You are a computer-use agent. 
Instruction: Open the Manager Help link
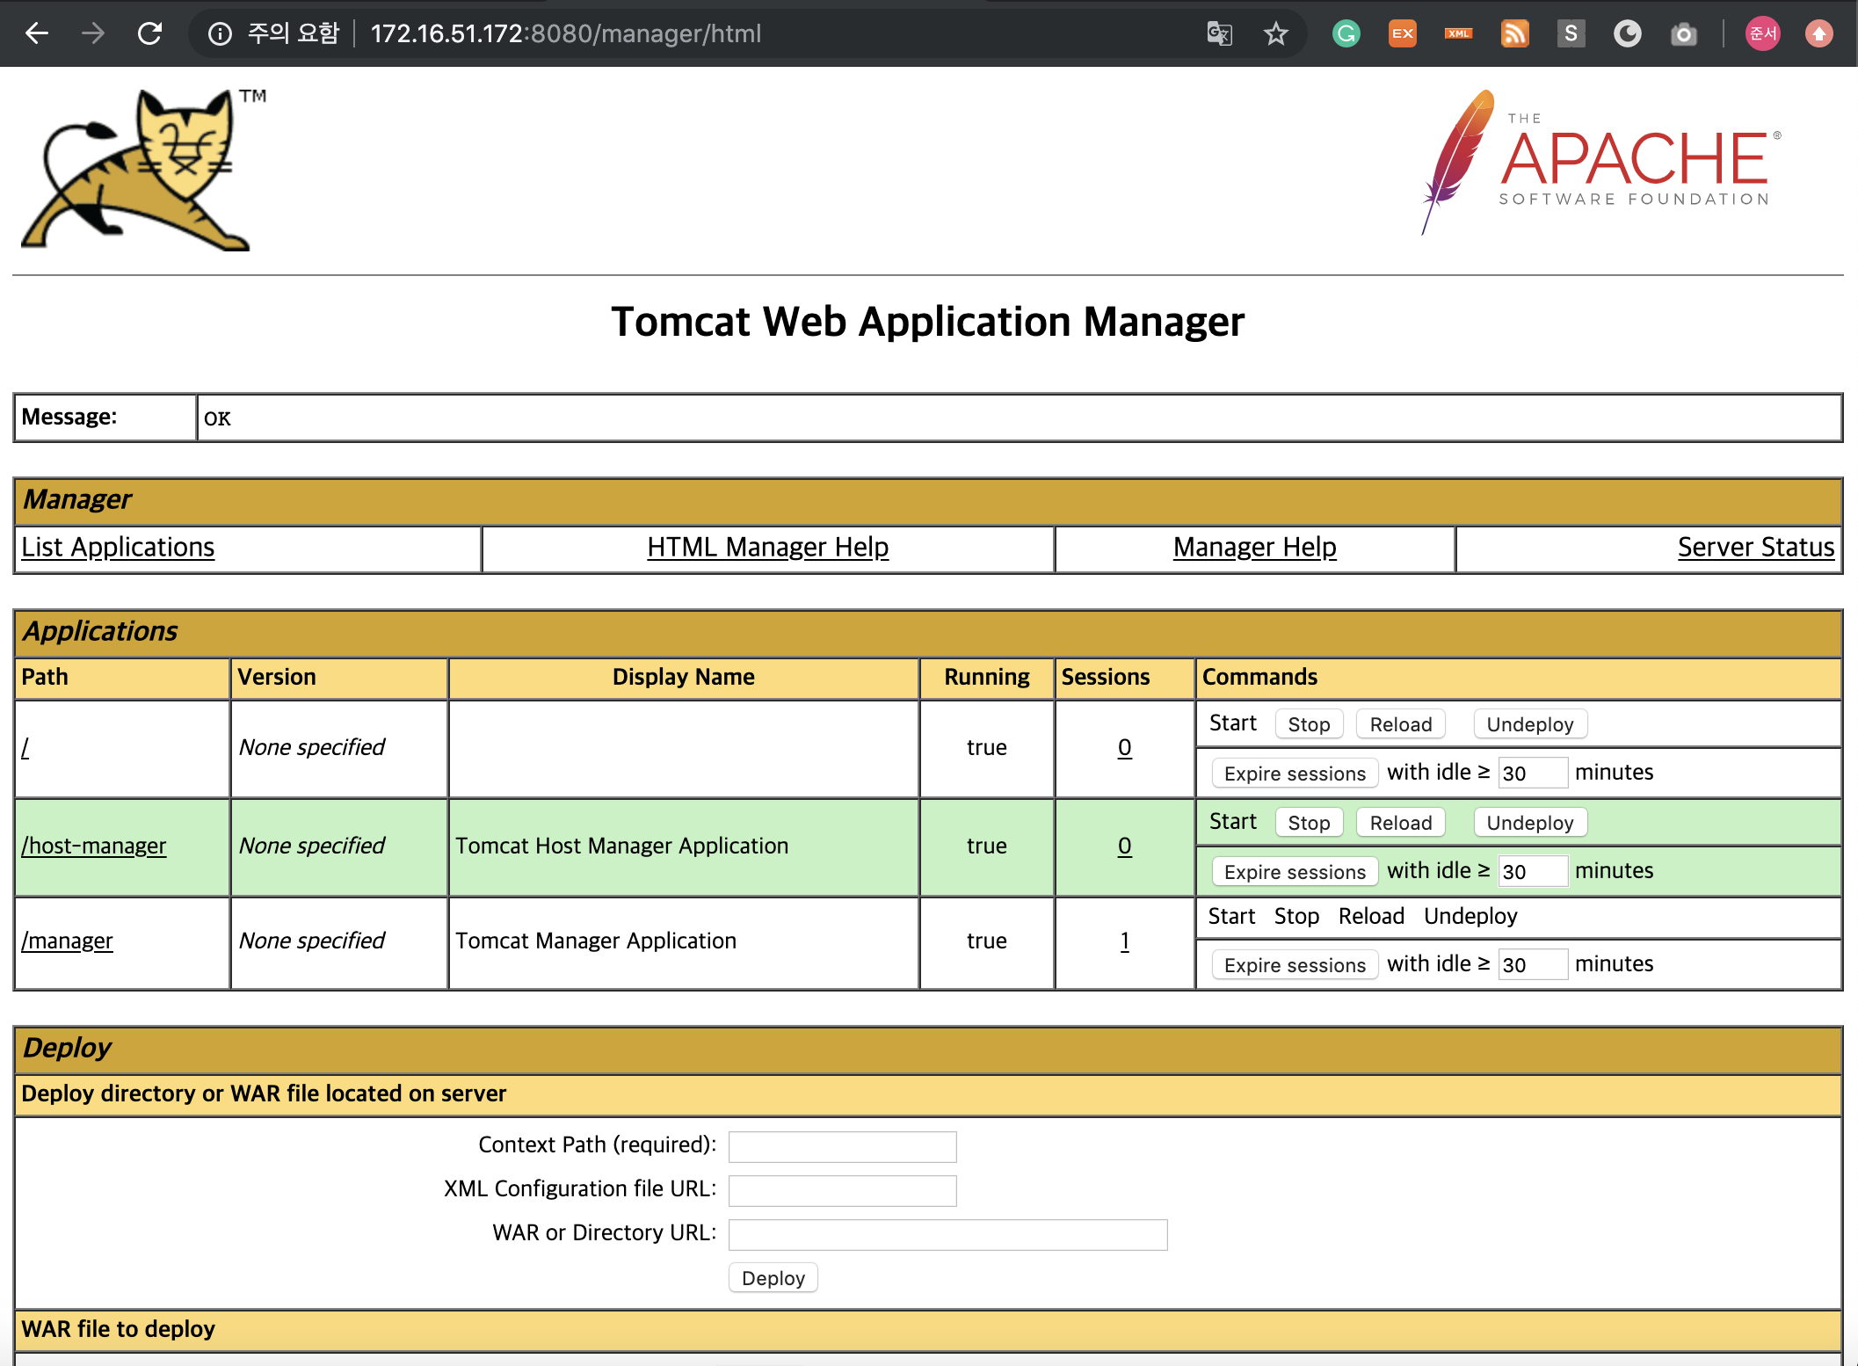pos(1254,547)
